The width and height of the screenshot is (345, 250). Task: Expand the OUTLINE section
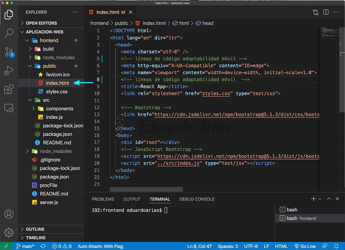pos(51,229)
